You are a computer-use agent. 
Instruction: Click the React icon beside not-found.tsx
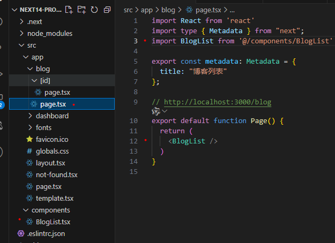(29, 174)
